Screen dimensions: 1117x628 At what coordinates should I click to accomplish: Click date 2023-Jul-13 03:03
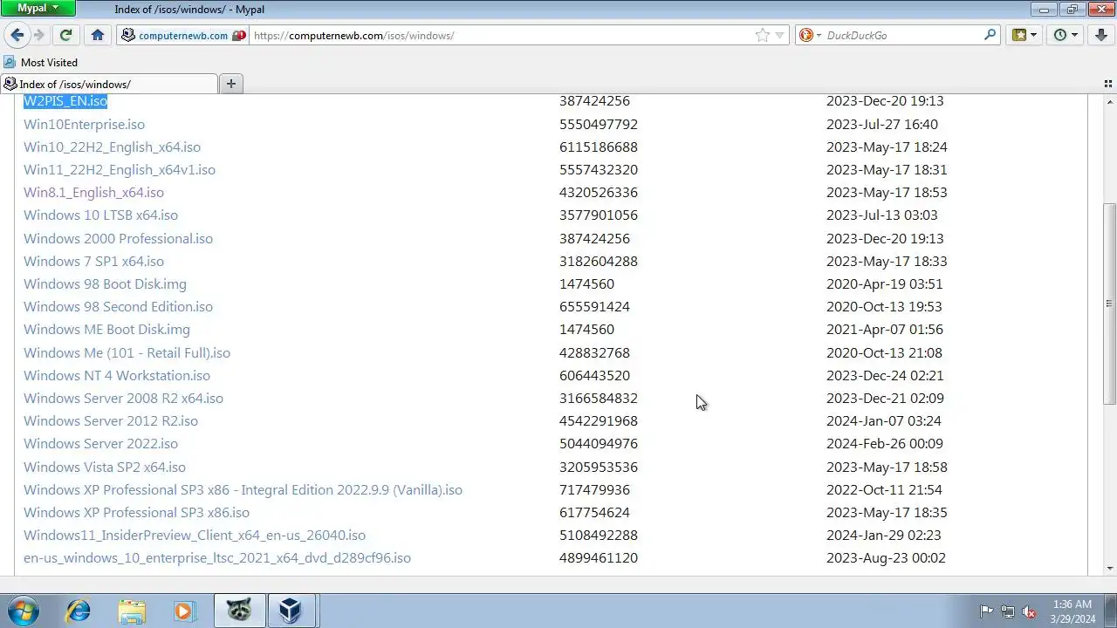coord(882,215)
